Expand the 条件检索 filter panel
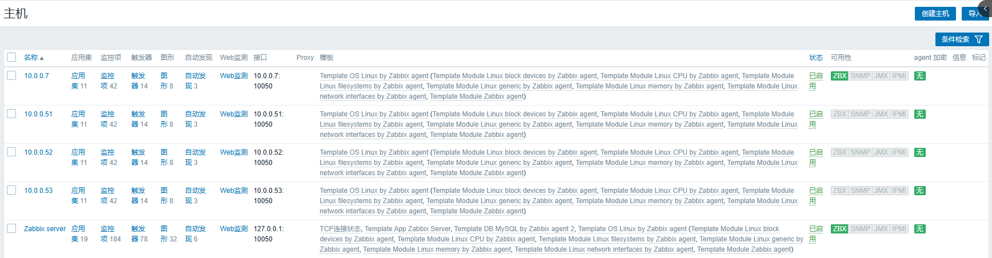 click(x=962, y=39)
